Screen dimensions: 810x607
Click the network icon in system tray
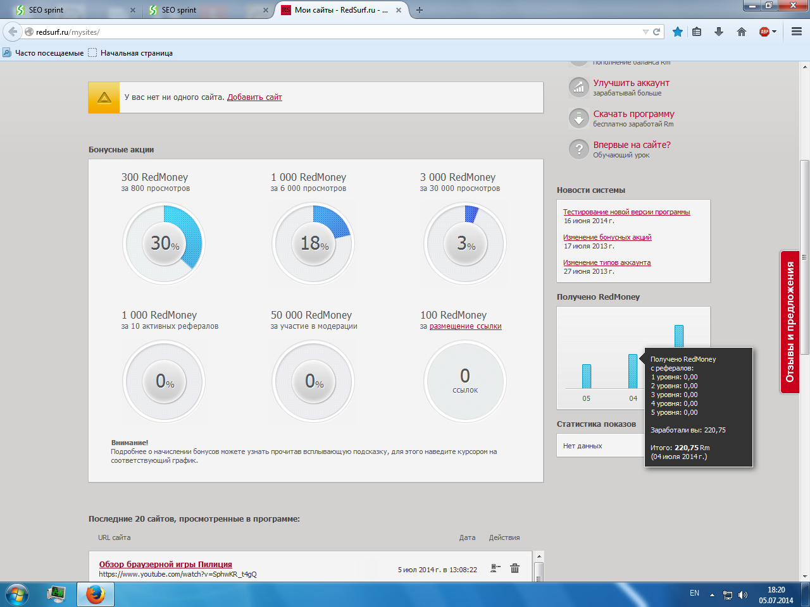728,595
